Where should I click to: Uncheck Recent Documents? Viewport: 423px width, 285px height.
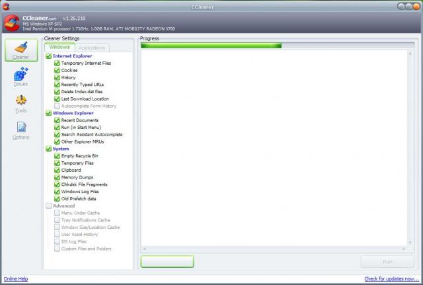coord(57,120)
